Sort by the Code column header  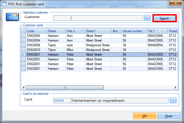pos(36,31)
